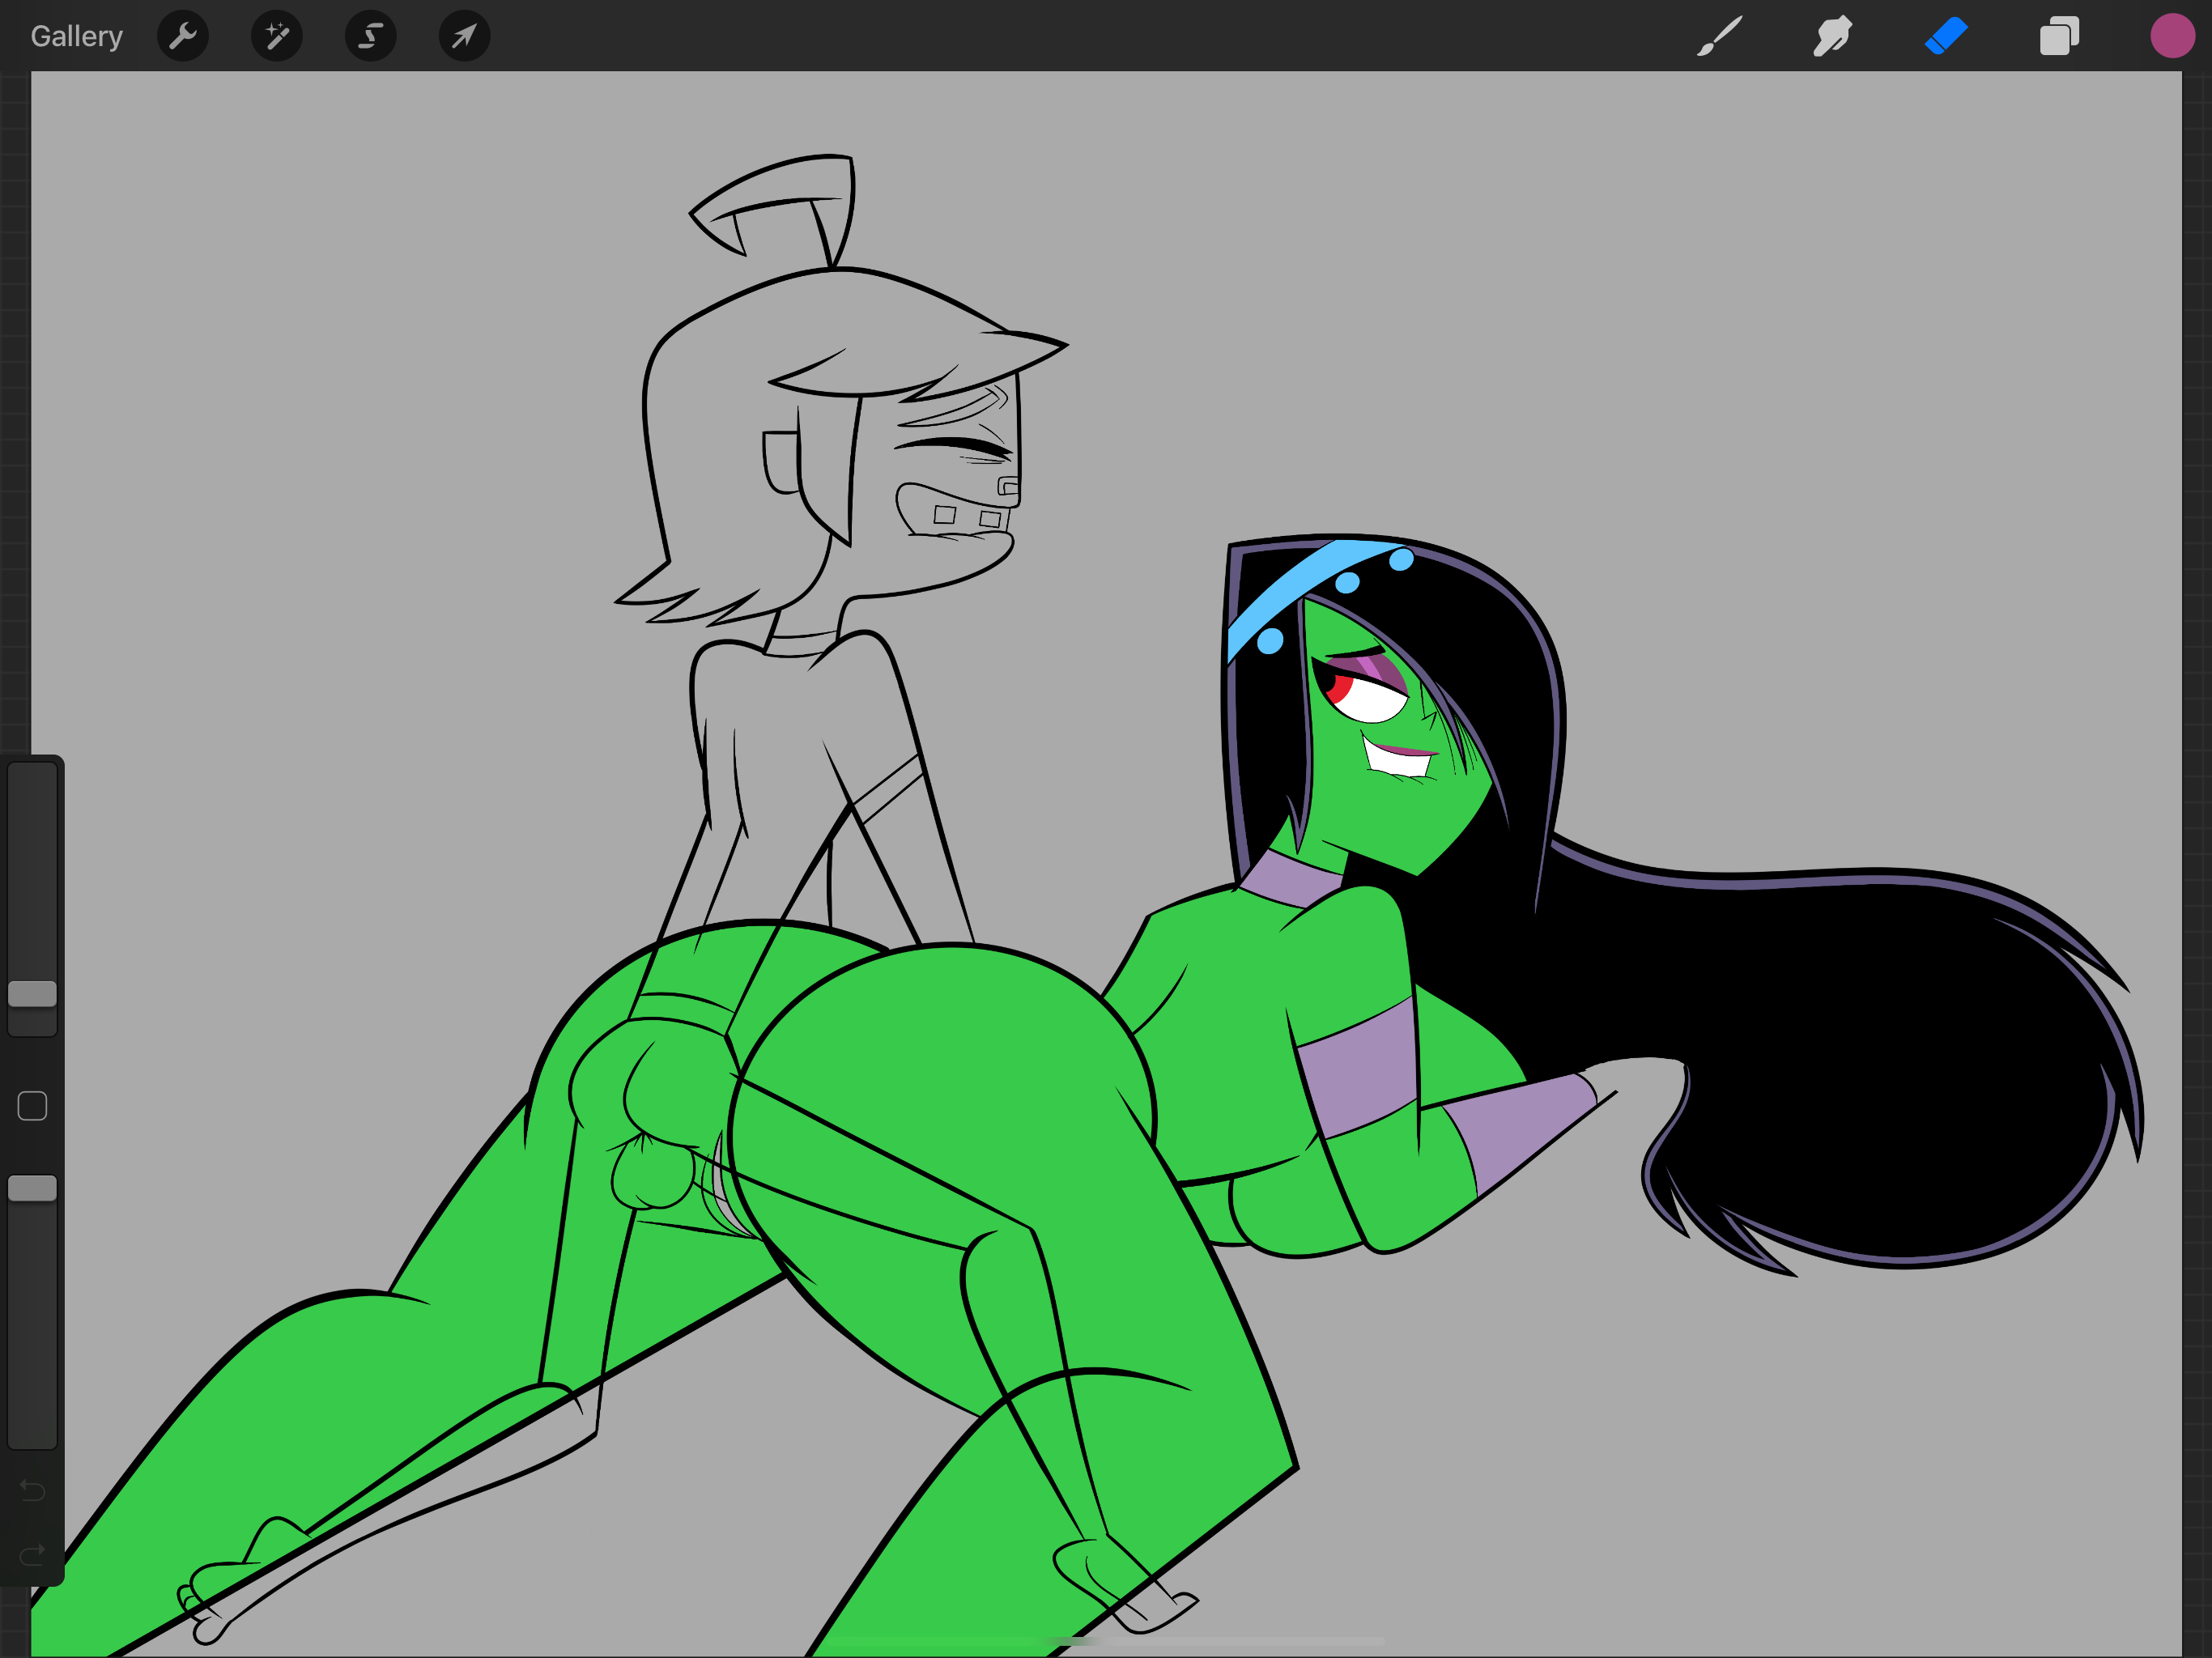Tap the home indicator bar at bottom
This screenshot has width=2212, height=1658.
pos(1105,1642)
